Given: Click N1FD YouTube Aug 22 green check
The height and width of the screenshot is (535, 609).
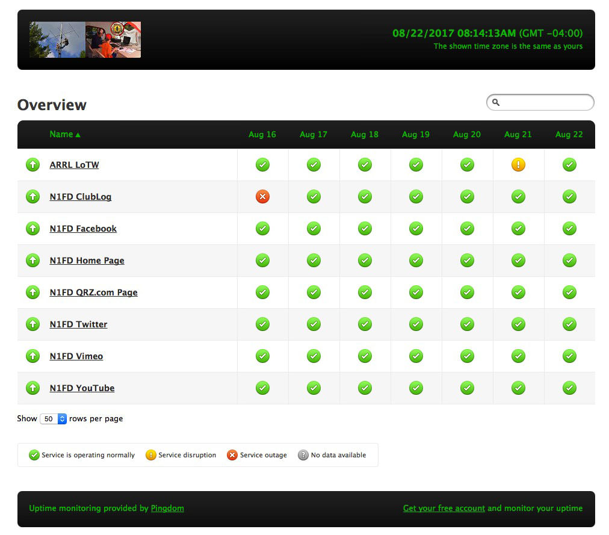Looking at the screenshot, I should [569, 388].
